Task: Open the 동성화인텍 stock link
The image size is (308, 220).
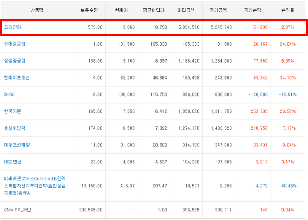Action: (x=15, y=128)
